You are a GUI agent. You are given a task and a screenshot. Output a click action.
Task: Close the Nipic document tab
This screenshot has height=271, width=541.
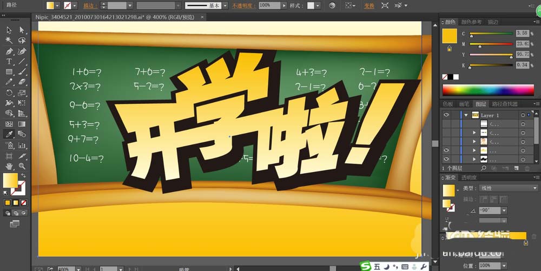point(202,17)
